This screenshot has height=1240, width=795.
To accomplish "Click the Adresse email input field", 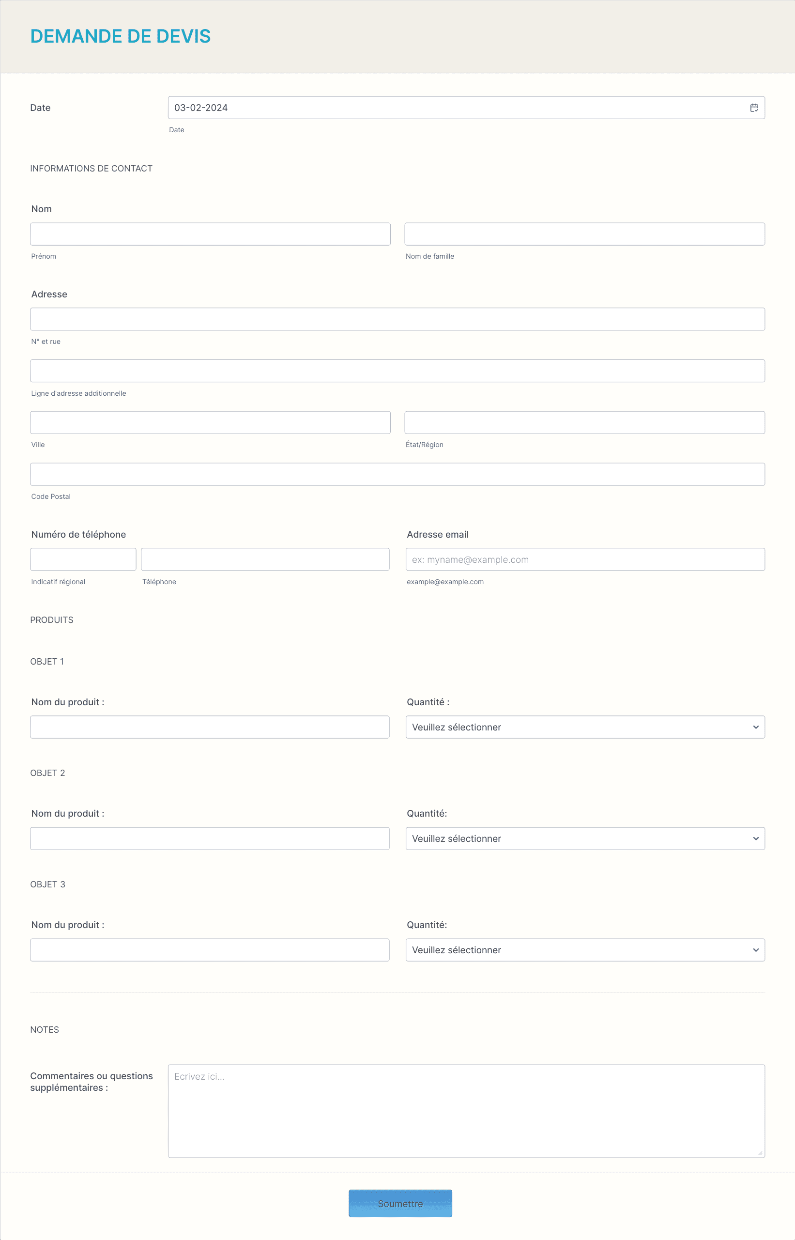I will 585,559.
